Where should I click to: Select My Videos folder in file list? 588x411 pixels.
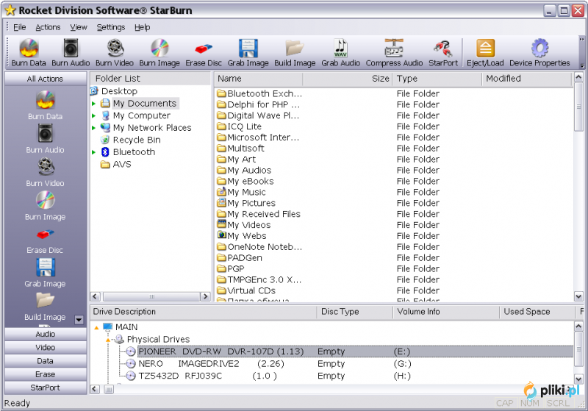coord(244,225)
